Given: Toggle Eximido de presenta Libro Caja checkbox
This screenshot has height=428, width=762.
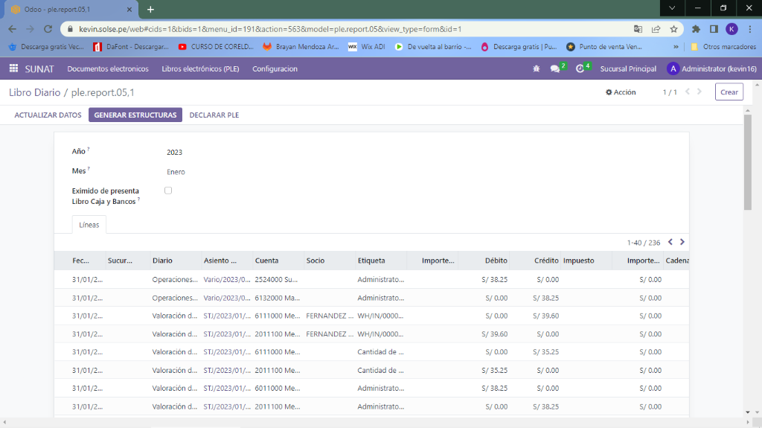Looking at the screenshot, I should (168, 191).
